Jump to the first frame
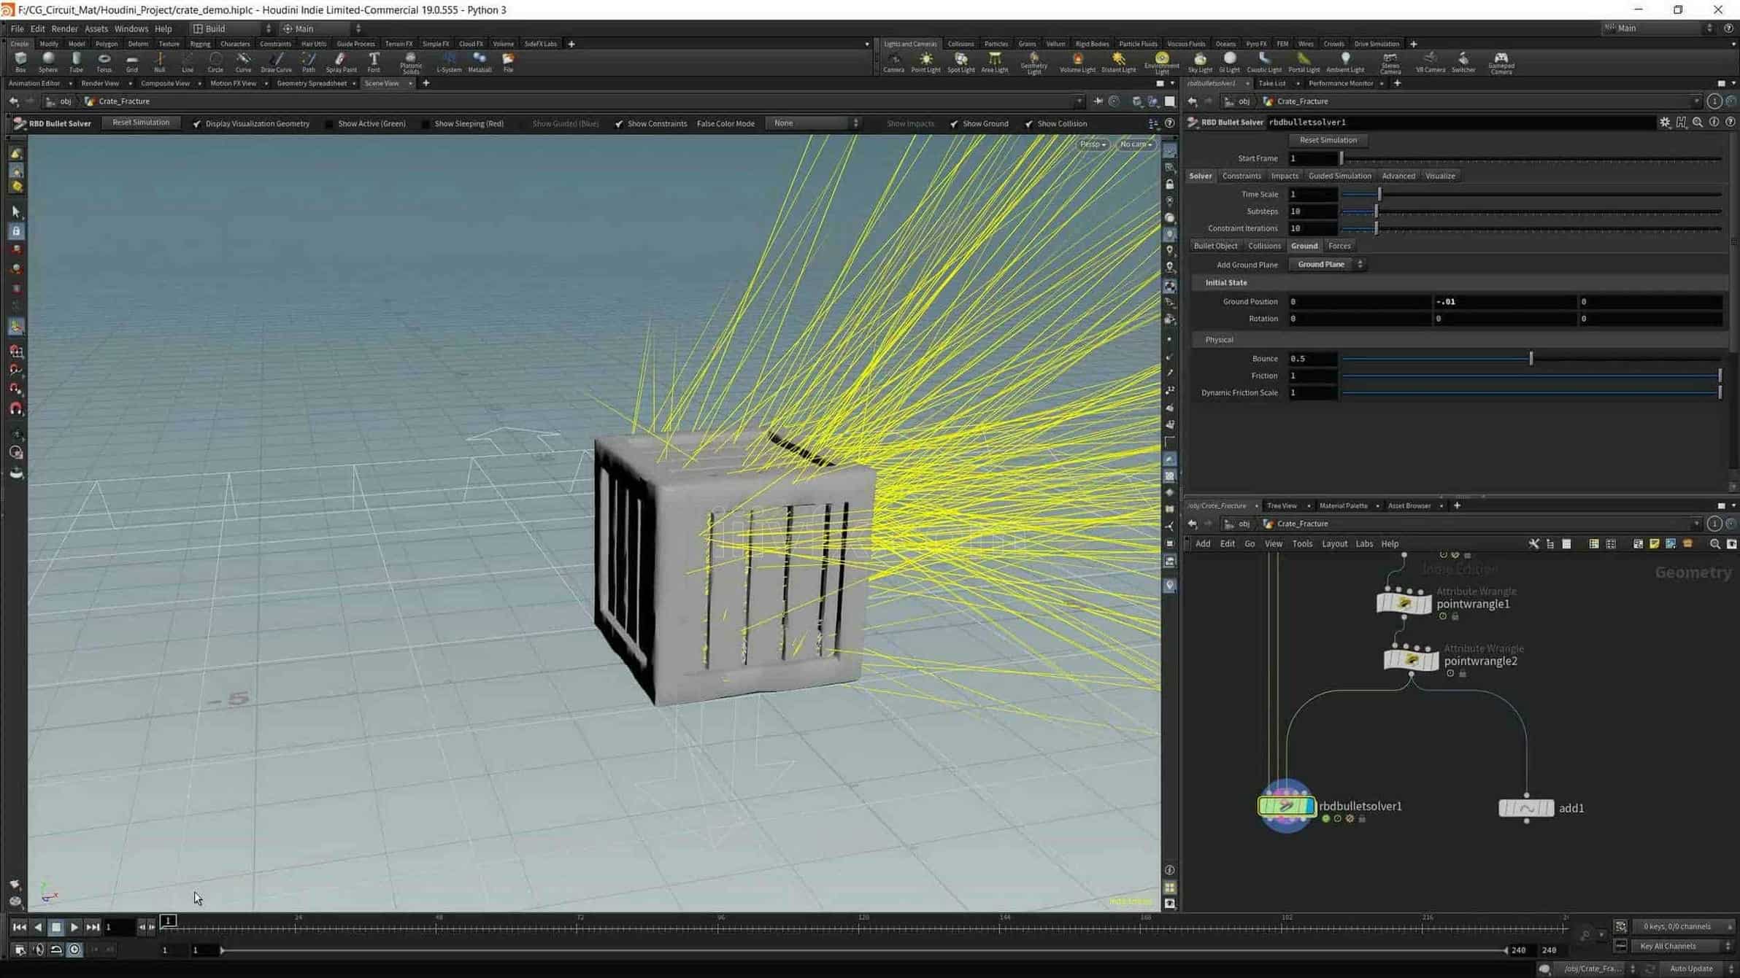1740x978 pixels. point(19,927)
